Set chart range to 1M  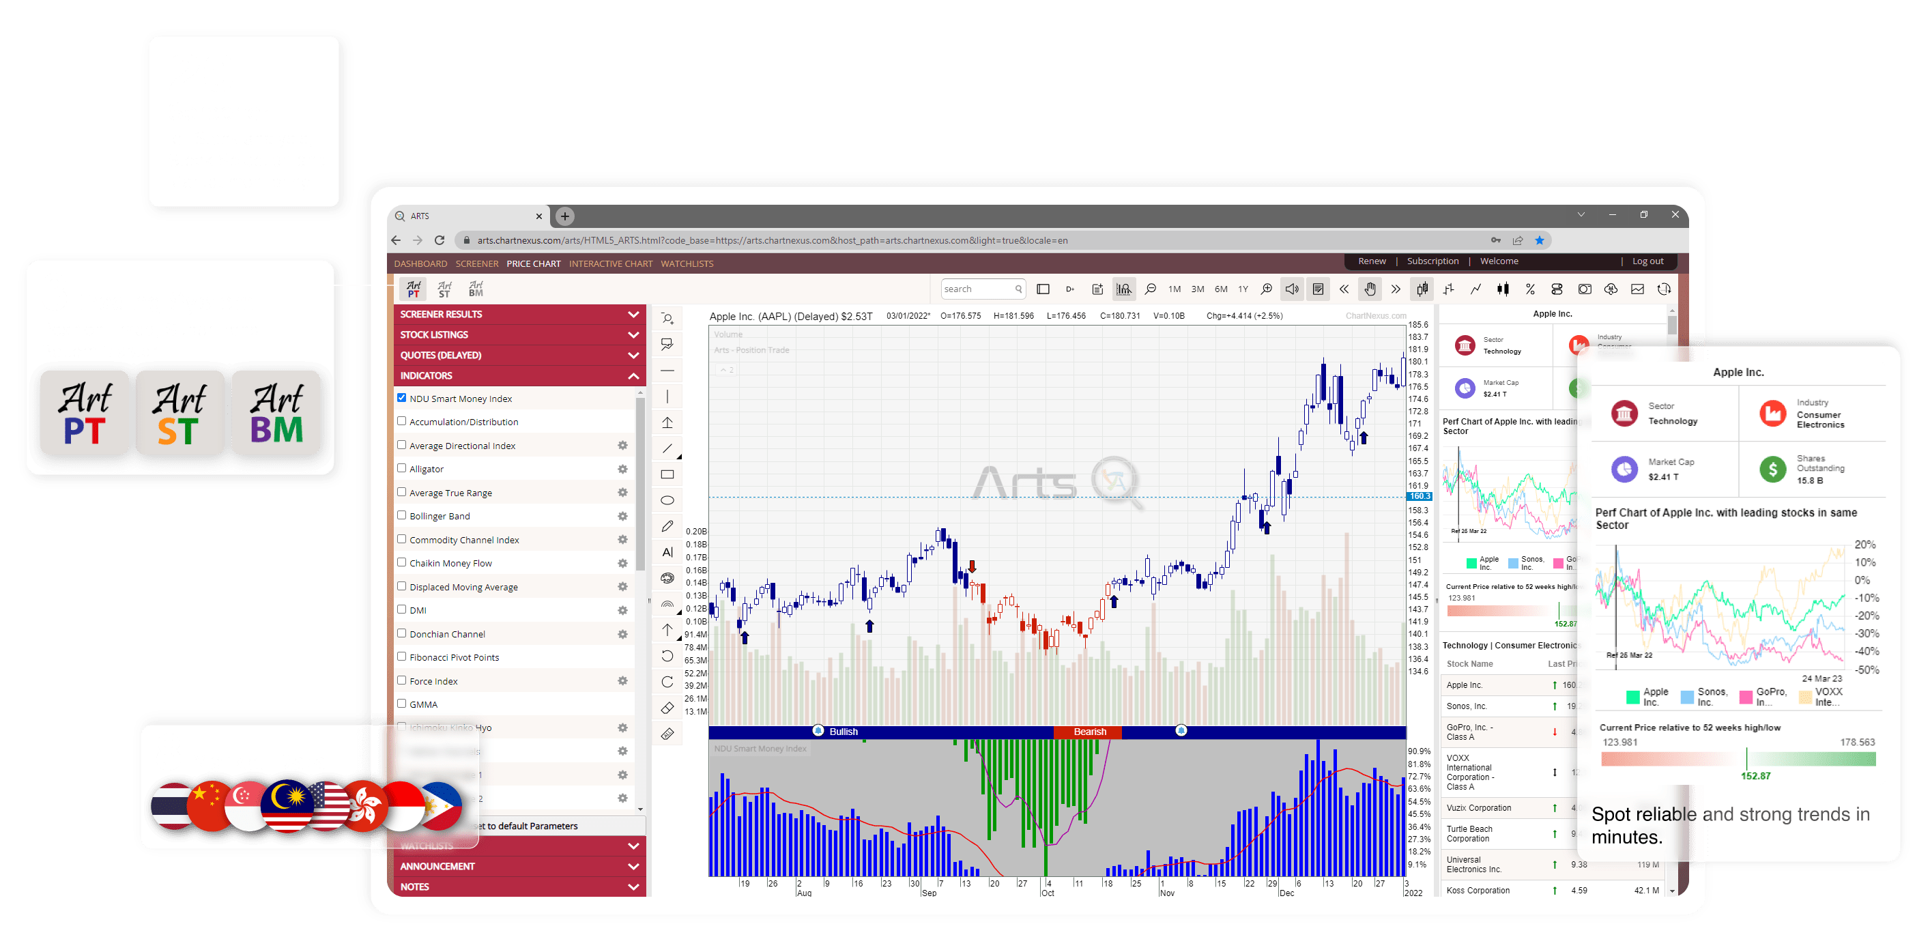click(x=1174, y=289)
